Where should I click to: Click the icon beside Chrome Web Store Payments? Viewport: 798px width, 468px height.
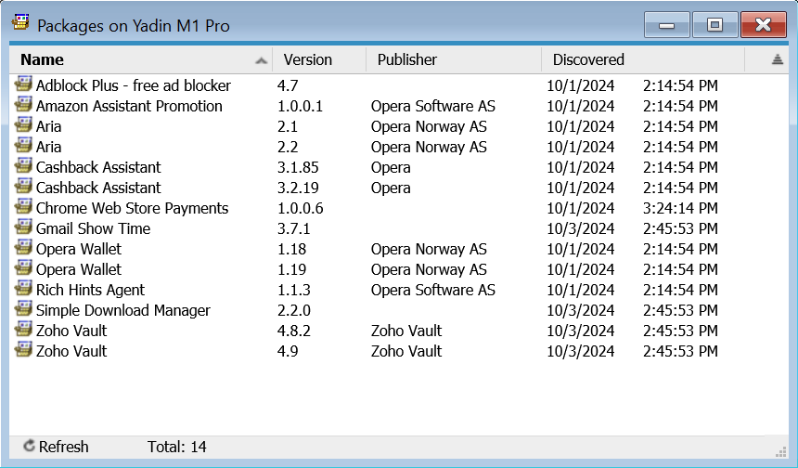23,207
